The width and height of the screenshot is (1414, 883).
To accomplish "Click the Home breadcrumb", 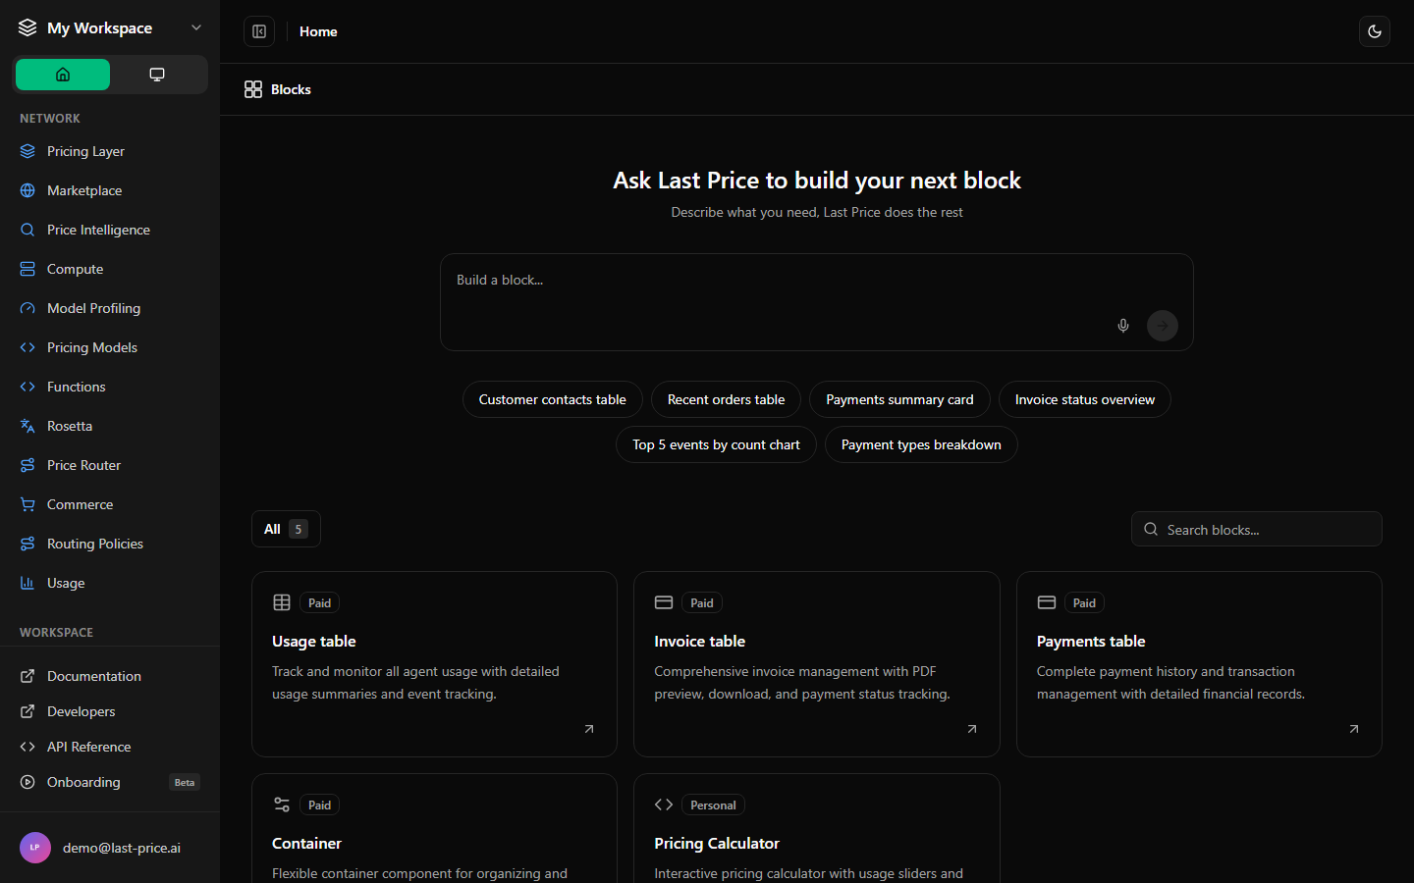I will pos(318,31).
